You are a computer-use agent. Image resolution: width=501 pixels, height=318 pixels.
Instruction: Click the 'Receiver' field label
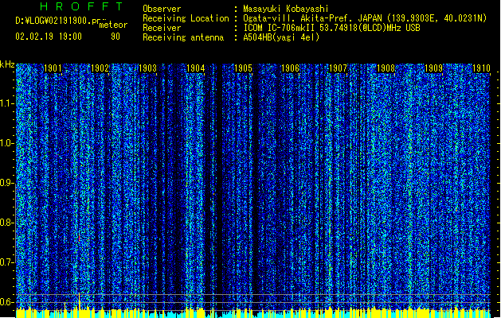(162, 28)
